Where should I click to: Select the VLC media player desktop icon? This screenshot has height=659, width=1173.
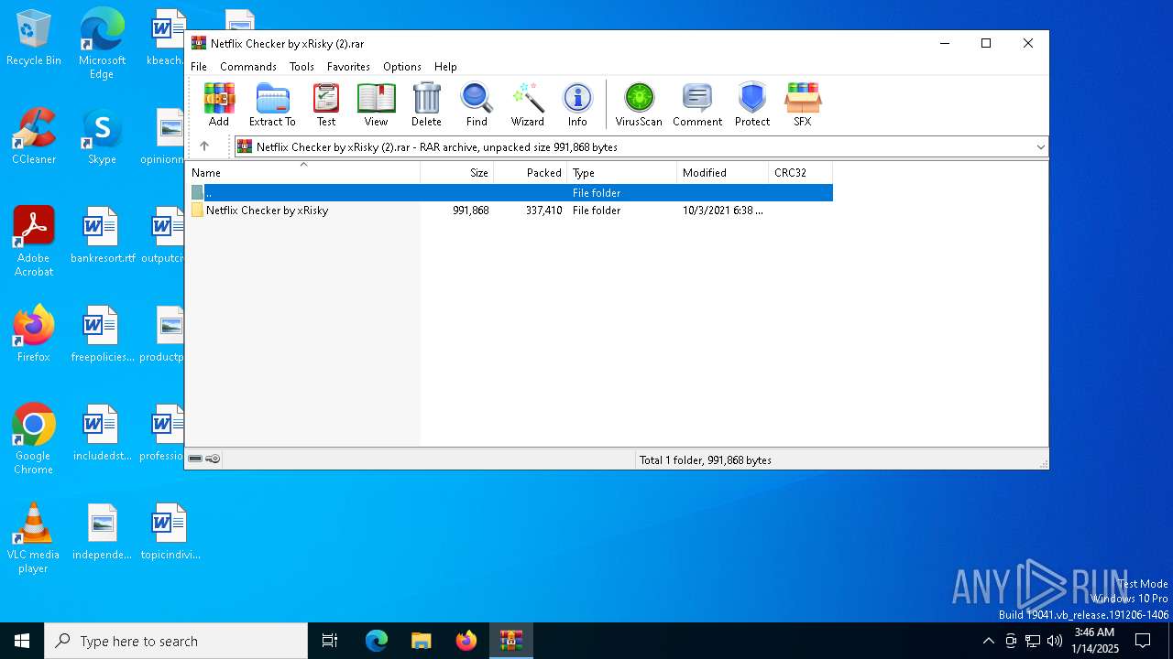(34, 538)
